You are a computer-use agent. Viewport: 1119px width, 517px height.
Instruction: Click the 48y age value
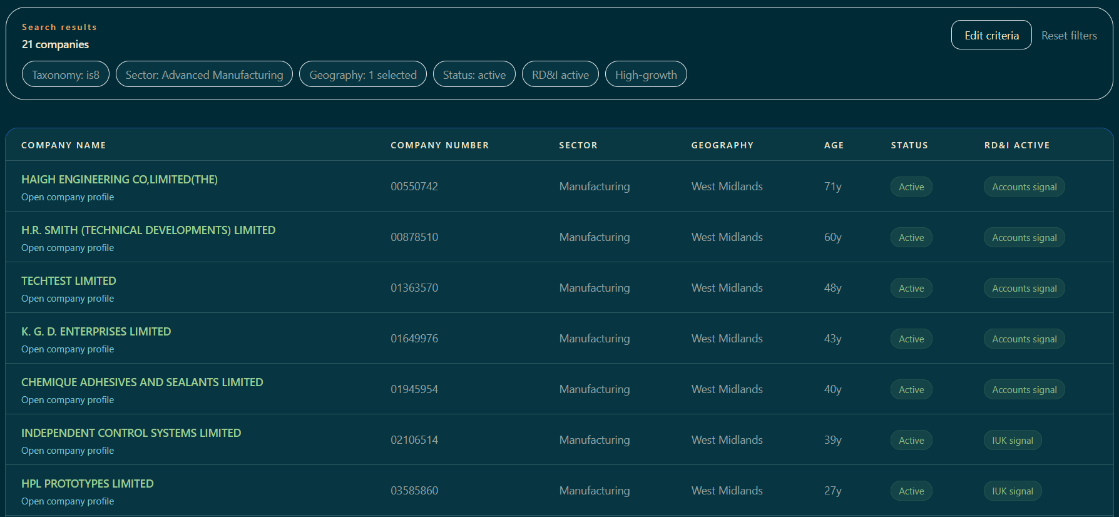point(833,288)
